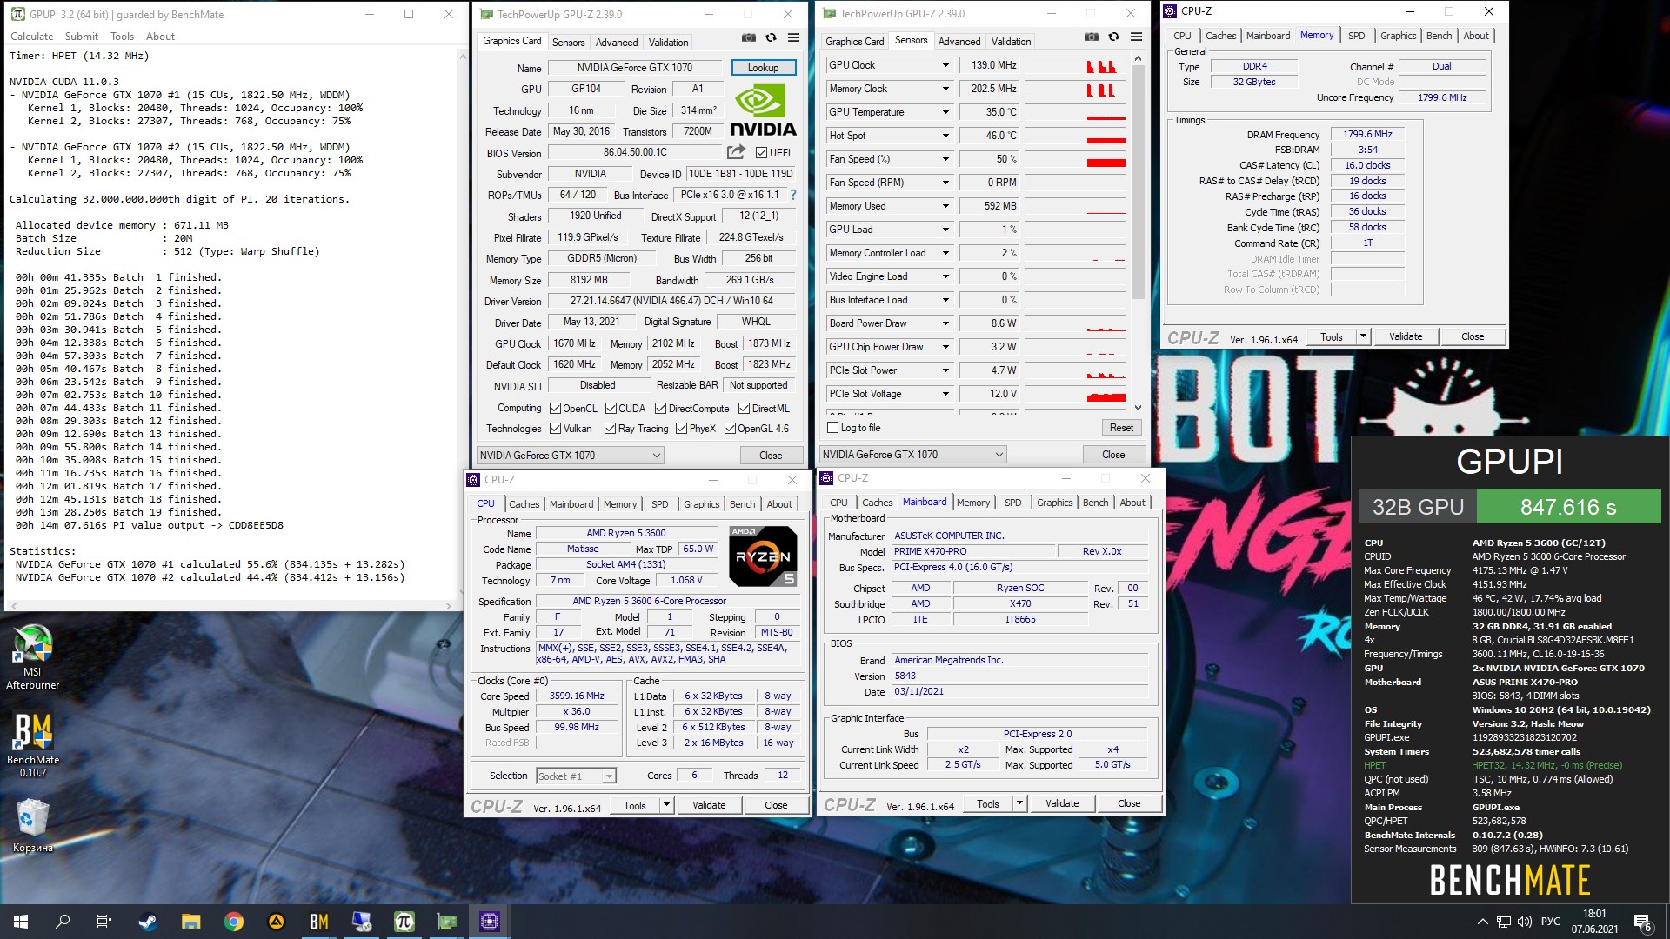Toggle the CUDA checkbox

[611, 408]
